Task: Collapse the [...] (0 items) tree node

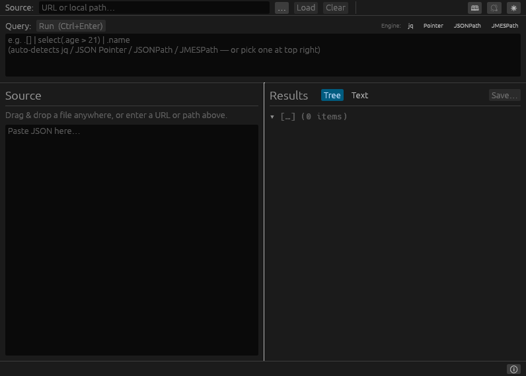Action: 272,117
